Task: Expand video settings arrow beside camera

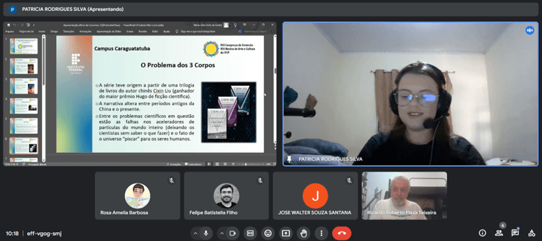Action: (x=222, y=233)
